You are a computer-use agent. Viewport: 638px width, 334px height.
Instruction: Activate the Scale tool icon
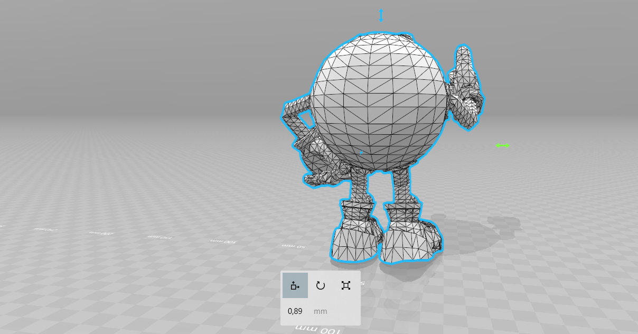click(346, 285)
